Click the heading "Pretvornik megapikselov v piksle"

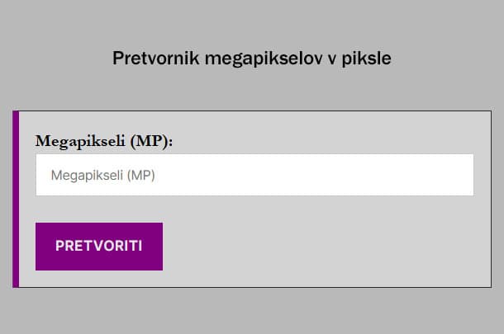tap(251, 59)
